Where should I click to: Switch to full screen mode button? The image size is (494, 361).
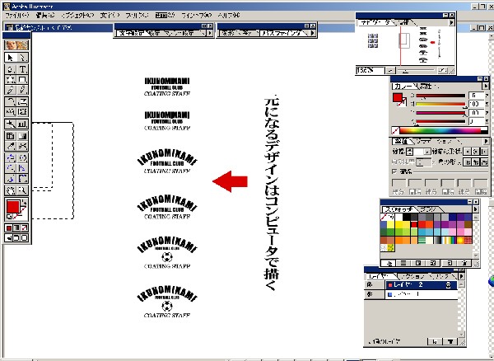pyautogui.click(x=25, y=237)
